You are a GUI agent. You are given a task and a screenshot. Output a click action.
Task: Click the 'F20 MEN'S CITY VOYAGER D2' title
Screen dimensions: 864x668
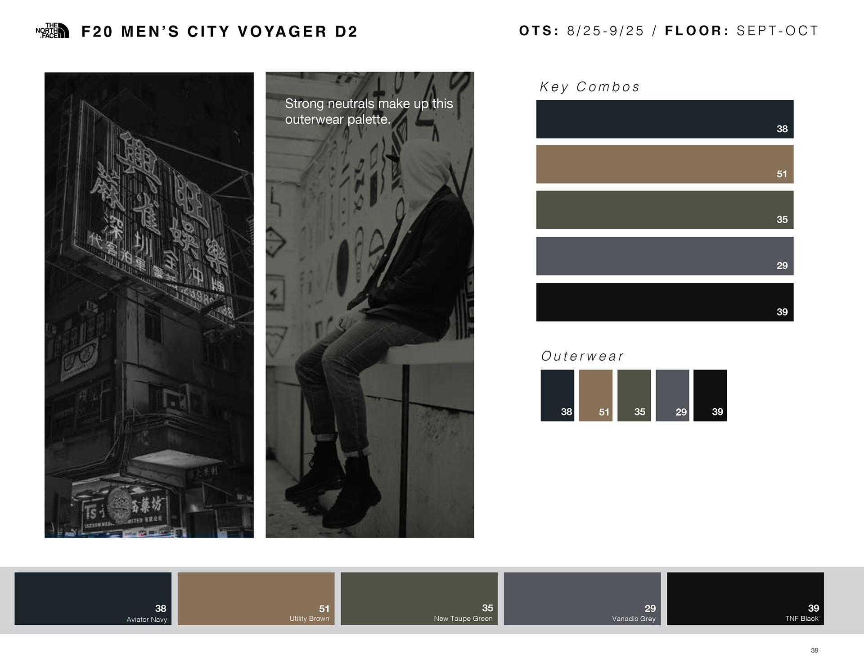click(220, 32)
